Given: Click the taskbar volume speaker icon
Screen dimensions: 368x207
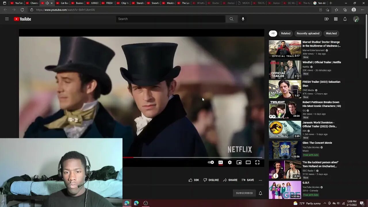Looking at the screenshot, I should 338,203.
